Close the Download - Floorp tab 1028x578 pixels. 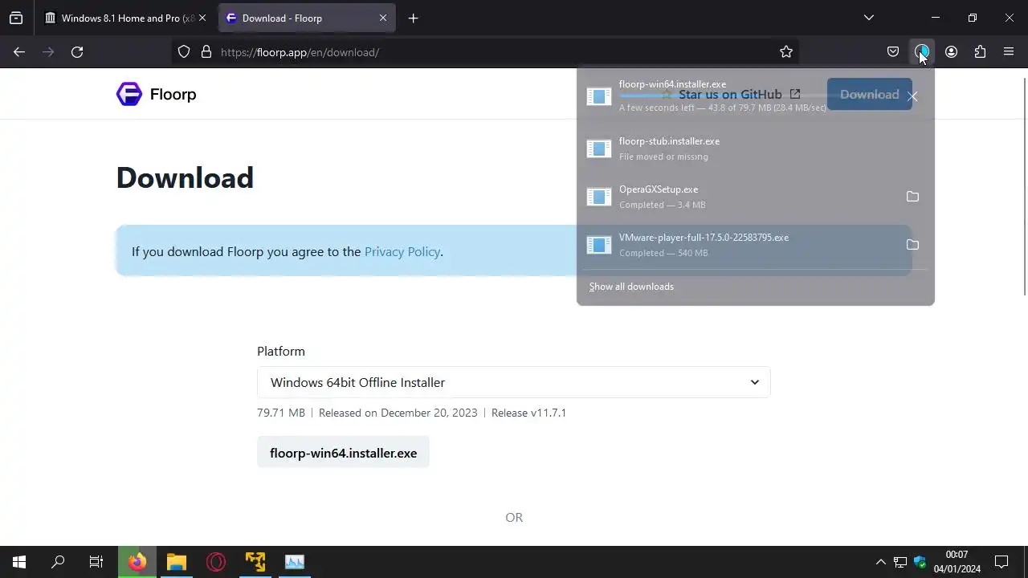point(383,18)
